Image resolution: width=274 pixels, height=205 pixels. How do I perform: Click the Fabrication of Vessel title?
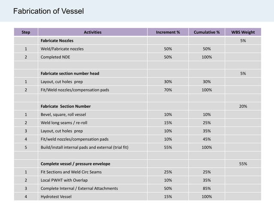(x=49, y=11)
